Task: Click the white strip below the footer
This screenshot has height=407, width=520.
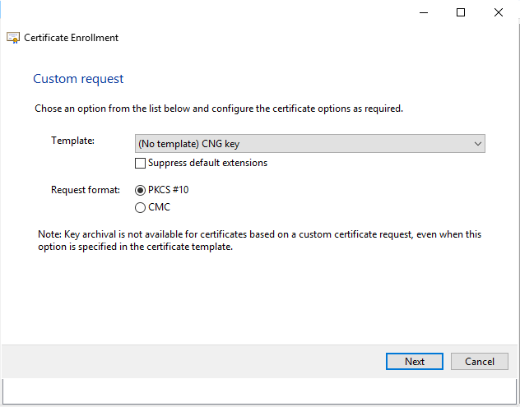Action: 260,392
